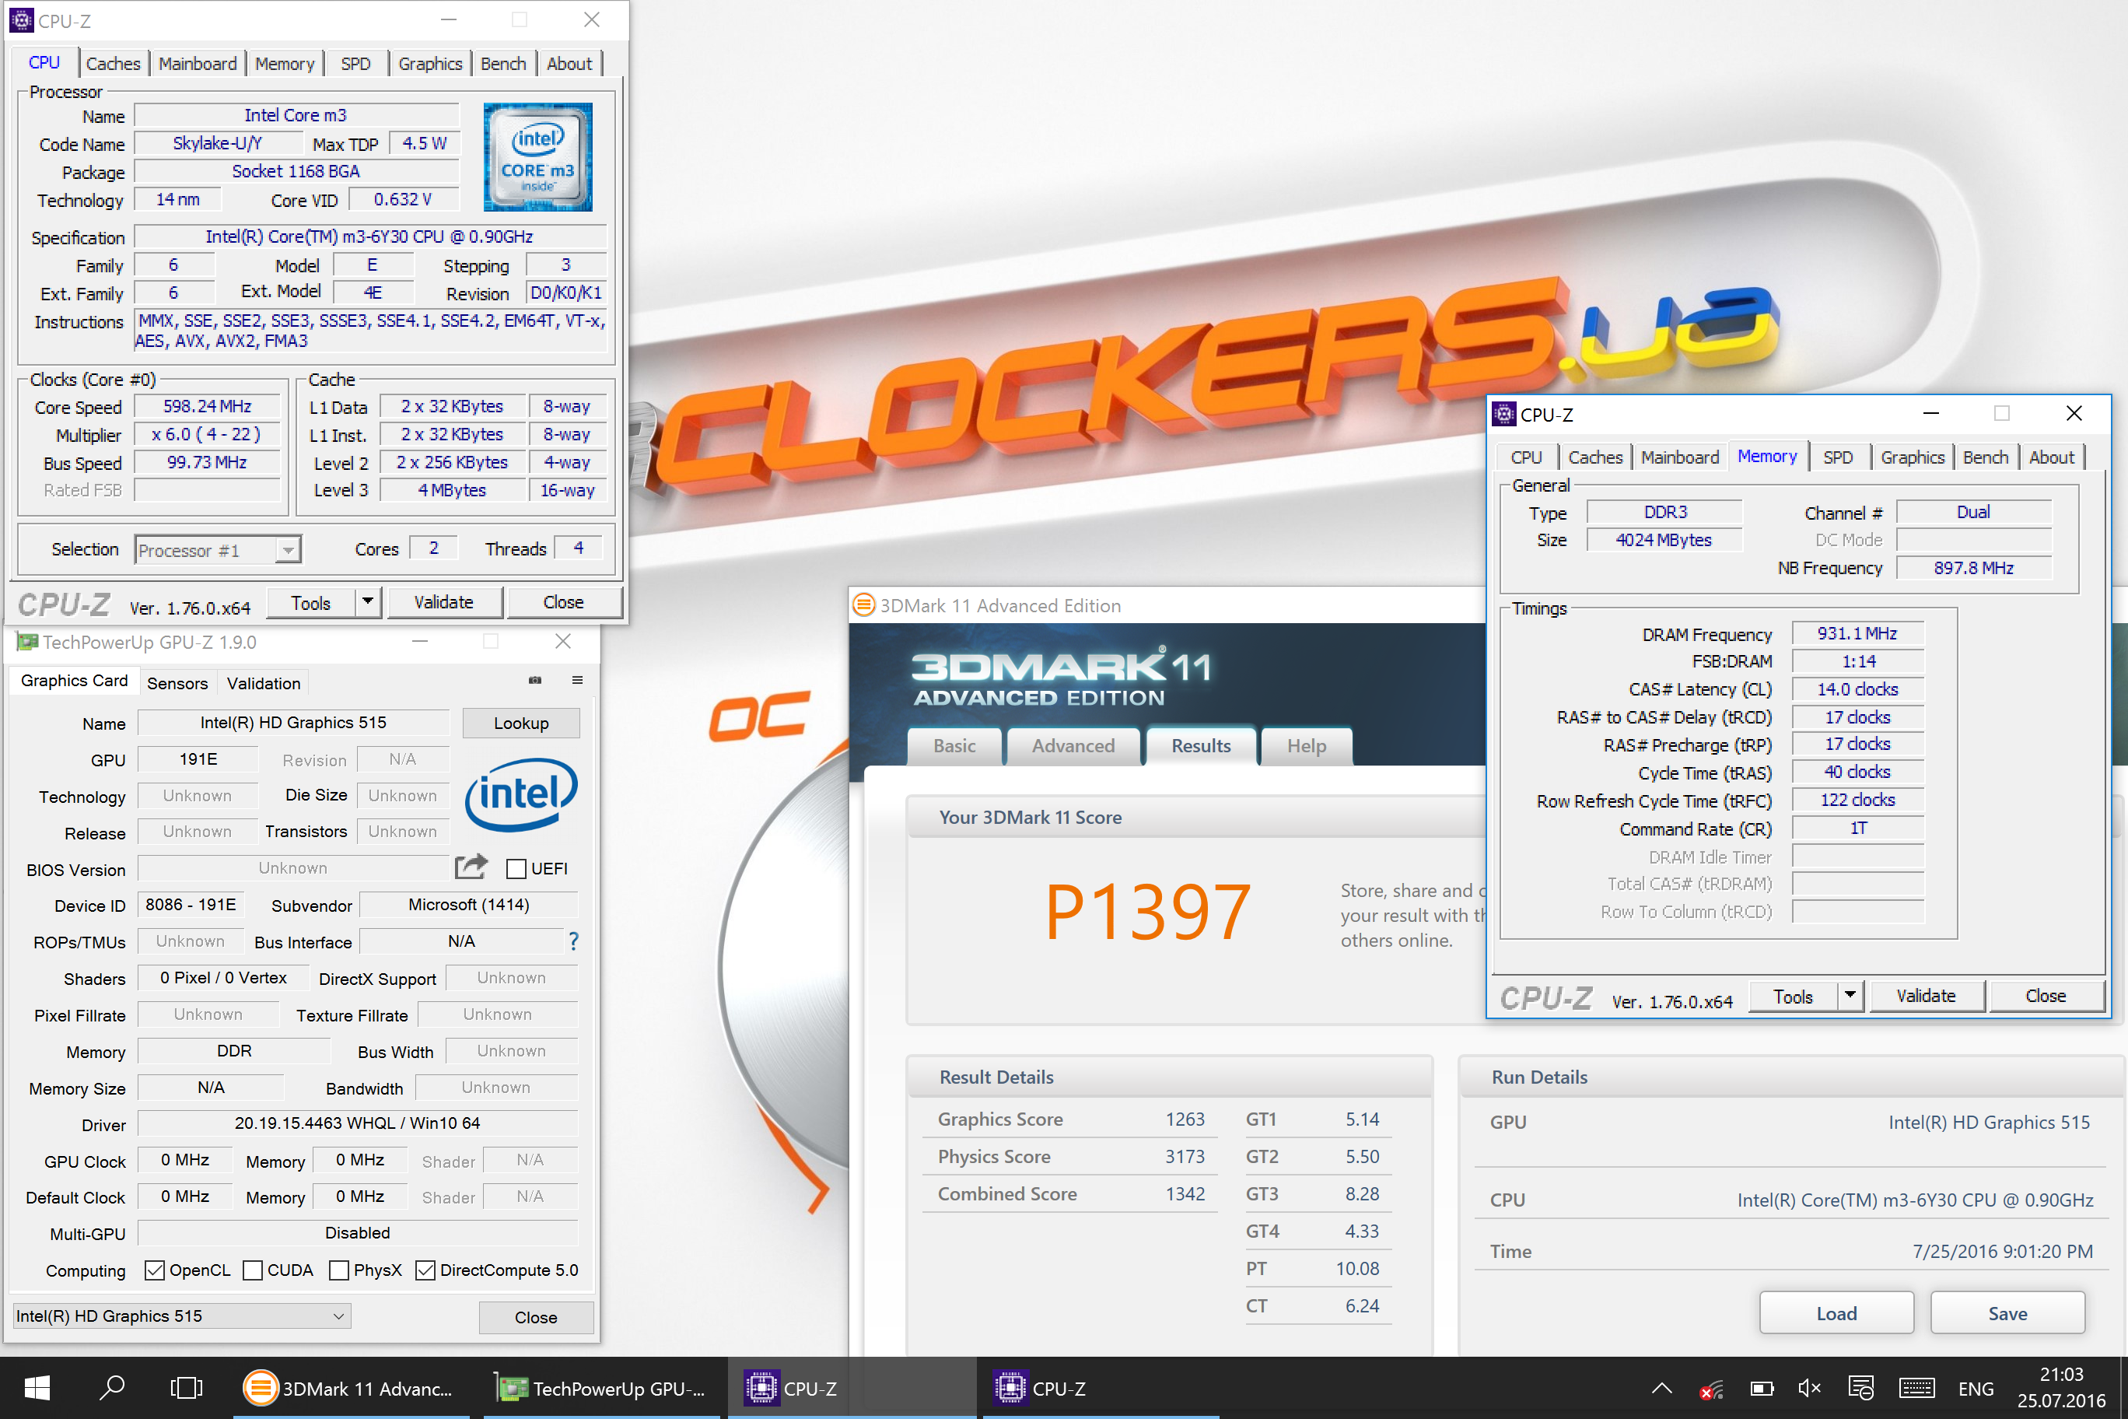Image resolution: width=2128 pixels, height=1419 pixels.
Task: Click Save button in 3DMark Run Details
Action: click(x=2007, y=1313)
